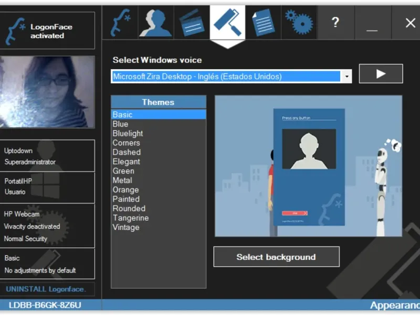This screenshot has width=420, height=315.
Task: Open the user faces silhouette tab
Action: click(x=156, y=23)
